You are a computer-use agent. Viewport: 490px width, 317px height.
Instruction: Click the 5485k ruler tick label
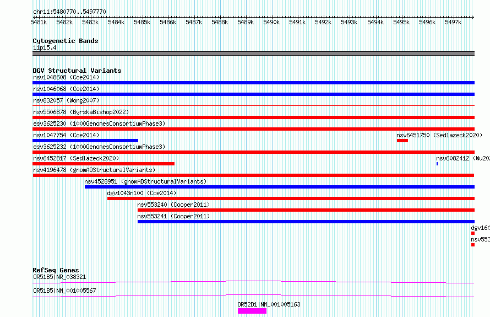tap(142, 22)
